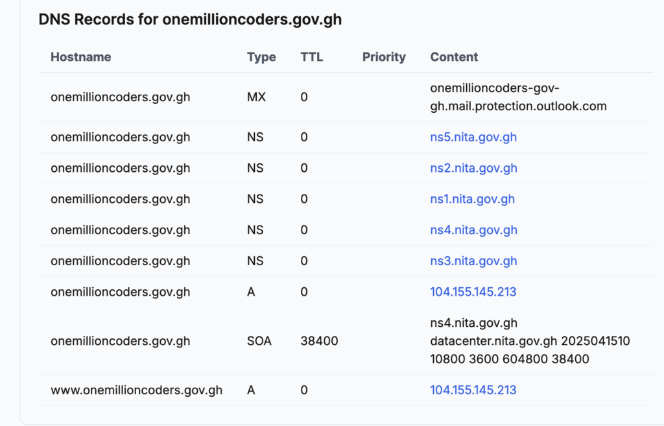Open IP link in the www A record row

pyautogui.click(x=473, y=390)
